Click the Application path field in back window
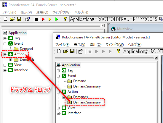The height and width of the screenshot is (123, 163). point(114,19)
